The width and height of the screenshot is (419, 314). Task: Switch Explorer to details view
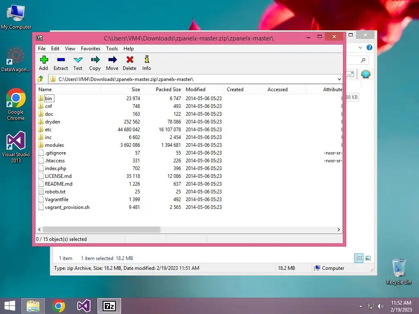pos(358,258)
